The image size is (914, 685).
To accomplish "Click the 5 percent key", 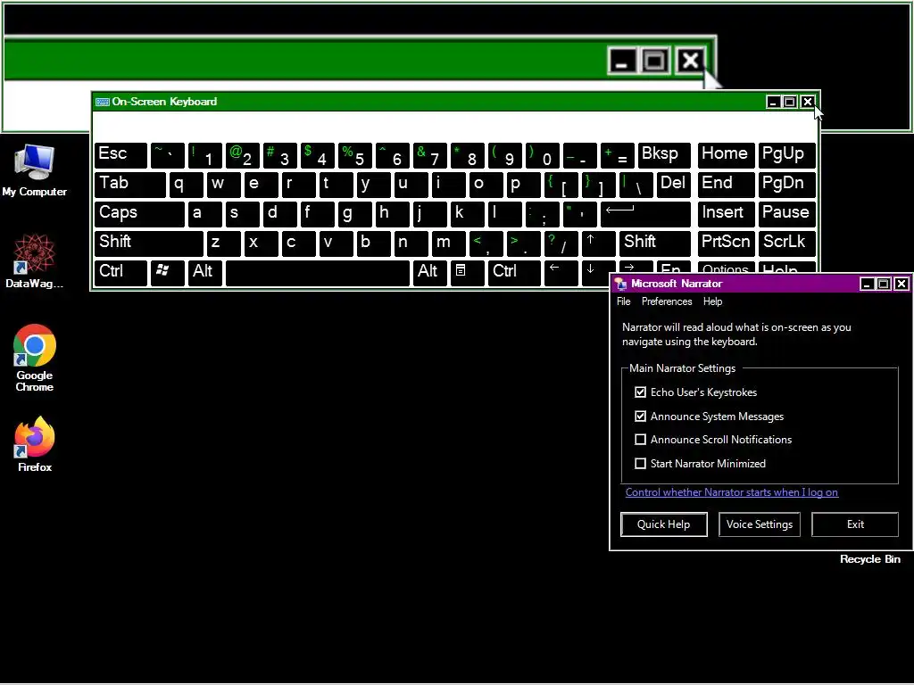I will tap(354, 155).
